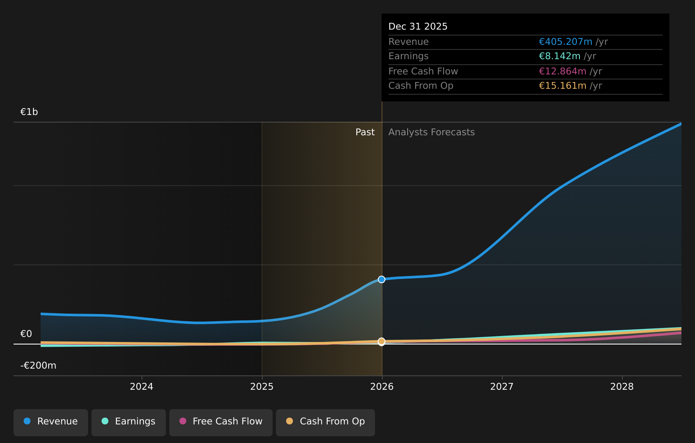
Task: Click the €1b y-axis label
Action: pos(29,112)
